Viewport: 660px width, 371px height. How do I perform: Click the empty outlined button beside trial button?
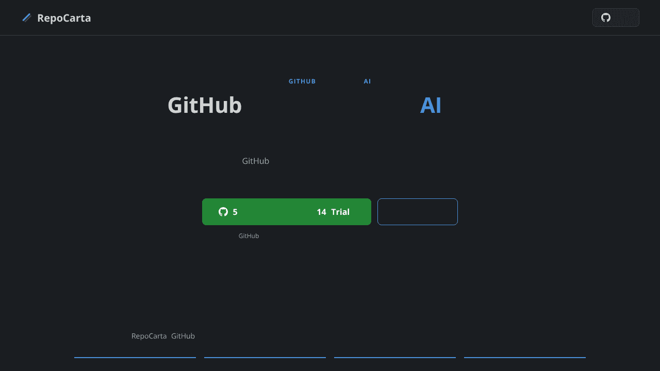pyautogui.click(x=418, y=212)
